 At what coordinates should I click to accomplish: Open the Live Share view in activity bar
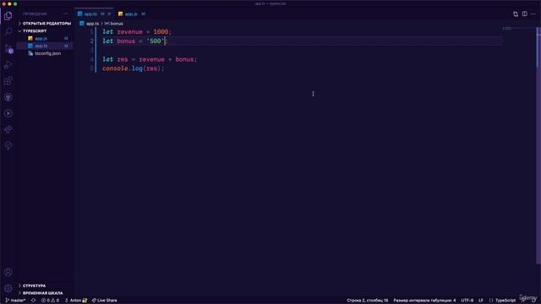[8, 129]
